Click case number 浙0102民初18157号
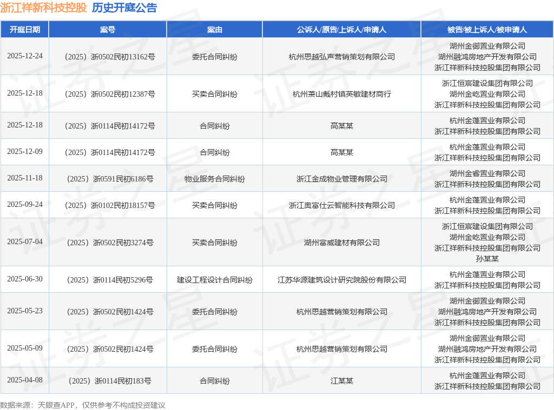554x410 pixels. (110, 205)
